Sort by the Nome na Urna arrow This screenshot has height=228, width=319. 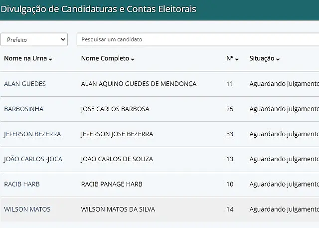point(50,59)
